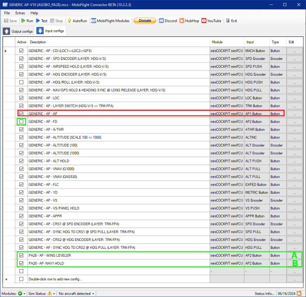
Task: Select 'METRIC Button' input cell
Action: point(257,192)
